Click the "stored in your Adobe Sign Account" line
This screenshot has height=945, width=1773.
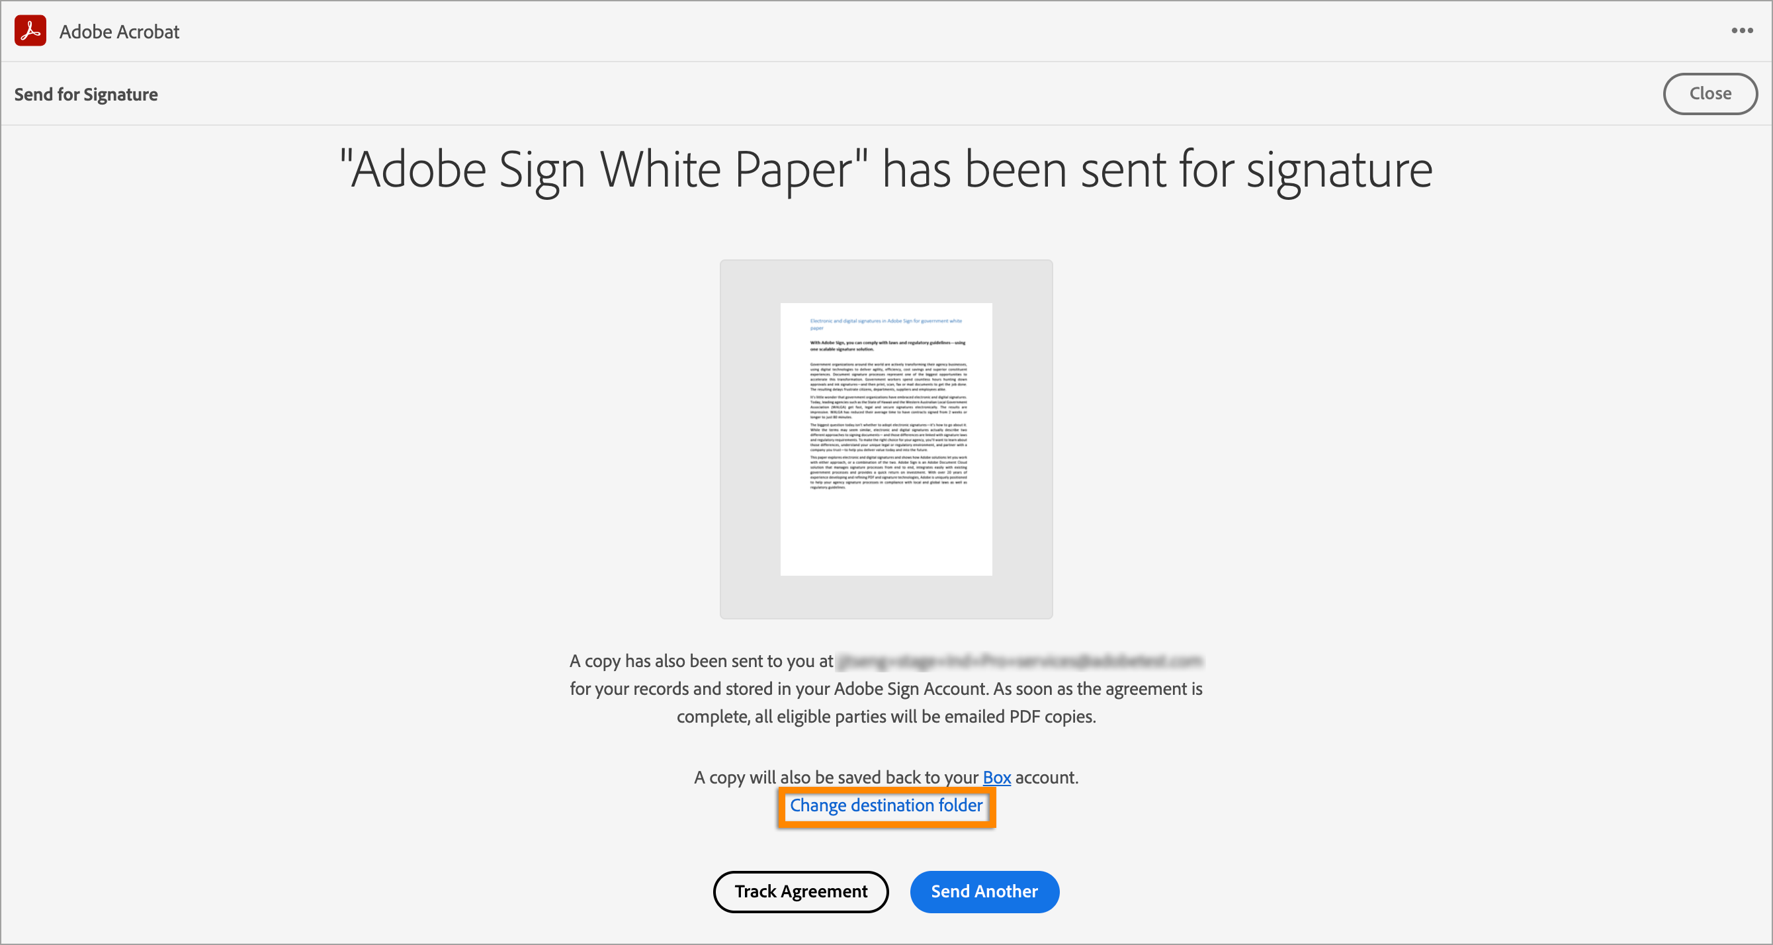pos(886,689)
